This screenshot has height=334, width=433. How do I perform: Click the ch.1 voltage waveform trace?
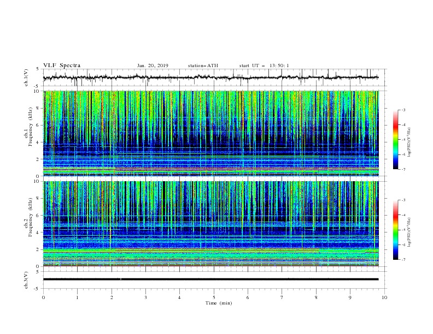[210, 77]
